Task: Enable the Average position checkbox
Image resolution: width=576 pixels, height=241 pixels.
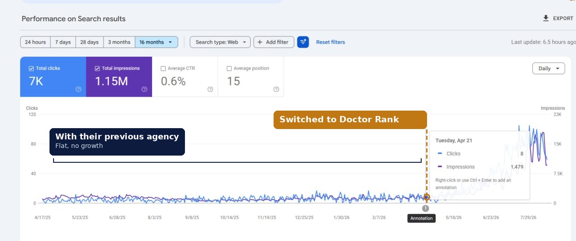Action: 229,68
